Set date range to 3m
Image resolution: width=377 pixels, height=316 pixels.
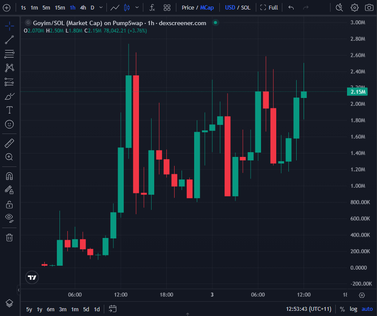point(63,309)
